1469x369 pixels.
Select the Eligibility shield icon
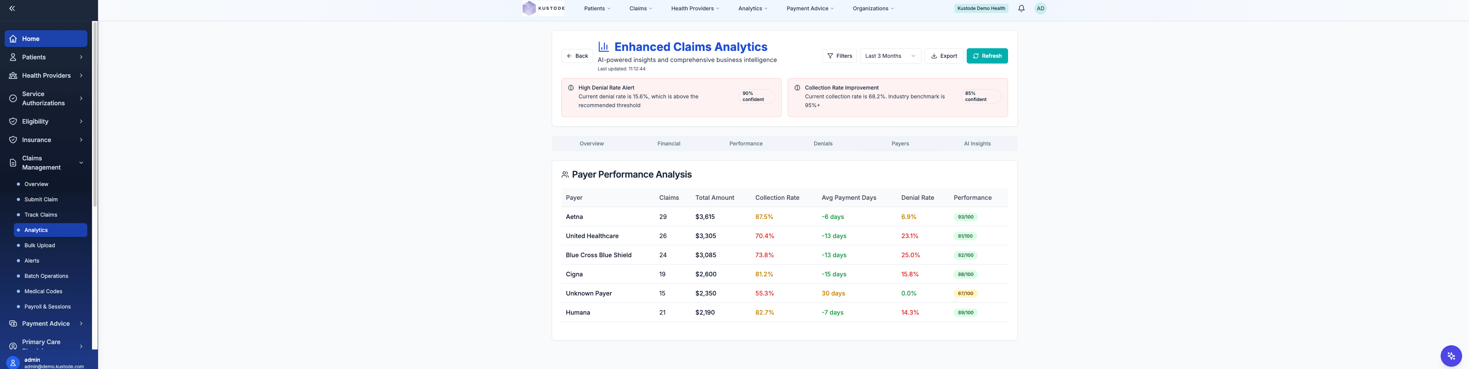[x=13, y=121]
